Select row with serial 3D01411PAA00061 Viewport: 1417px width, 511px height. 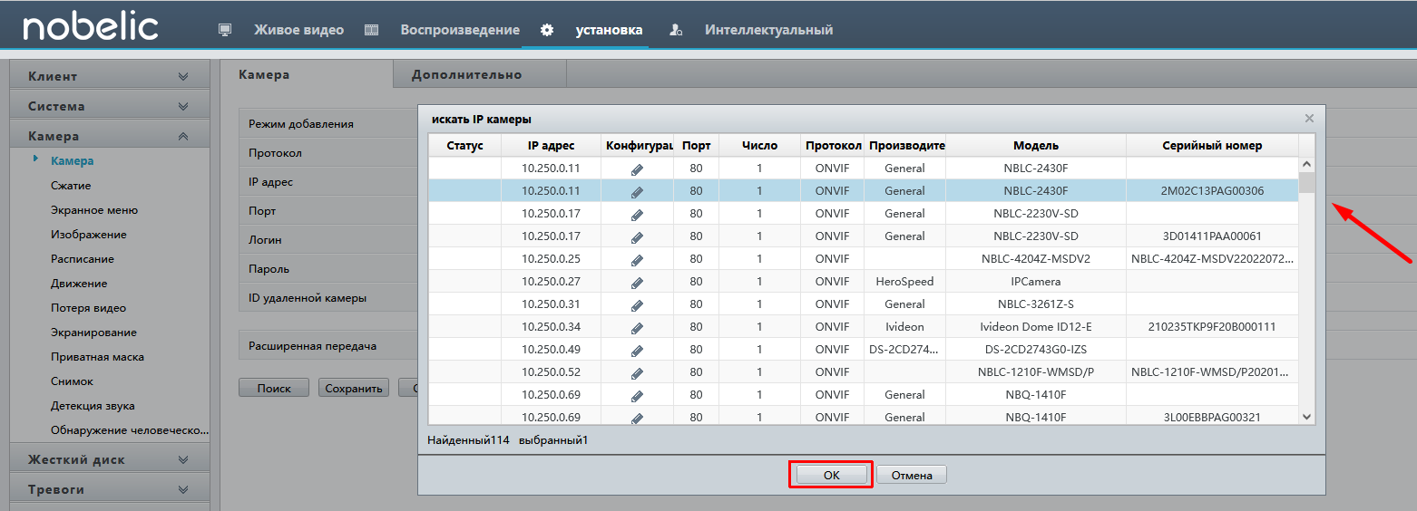[x=864, y=236]
